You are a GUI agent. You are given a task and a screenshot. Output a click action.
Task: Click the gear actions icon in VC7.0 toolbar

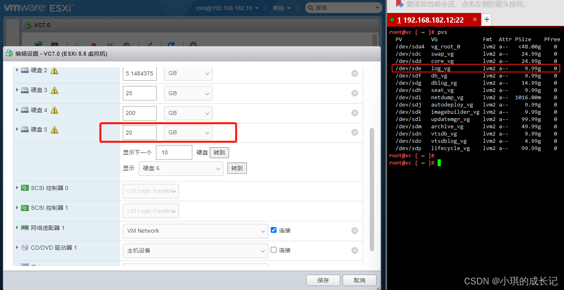click(193, 45)
